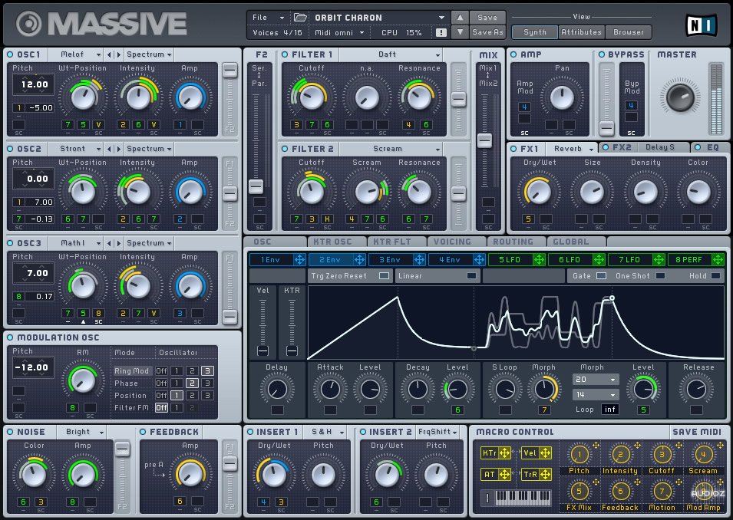Grab the 1 Env modulation crosshair handle
The height and width of the screenshot is (520, 733).
click(x=299, y=260)
